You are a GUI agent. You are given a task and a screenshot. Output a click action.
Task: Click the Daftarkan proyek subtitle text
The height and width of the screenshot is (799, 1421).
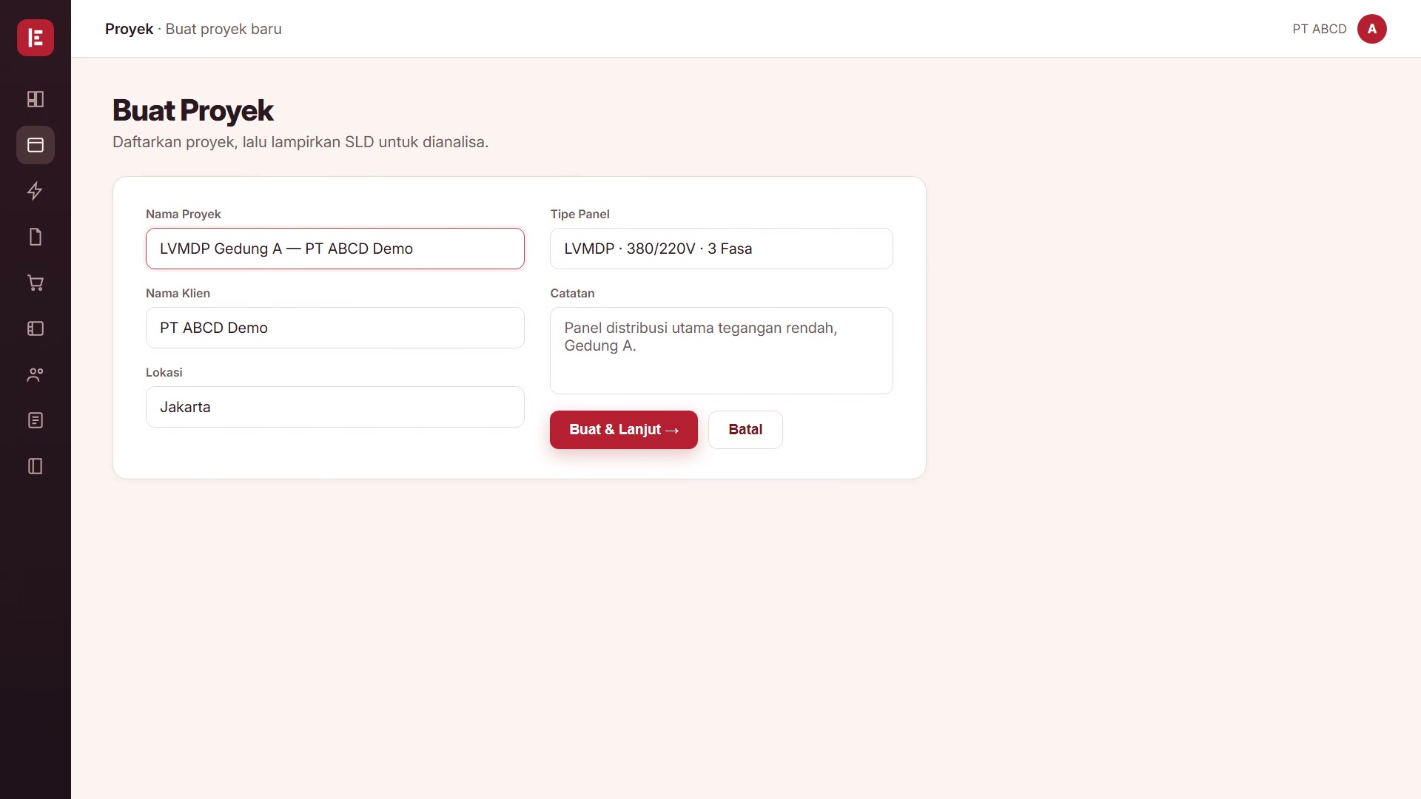300,142
